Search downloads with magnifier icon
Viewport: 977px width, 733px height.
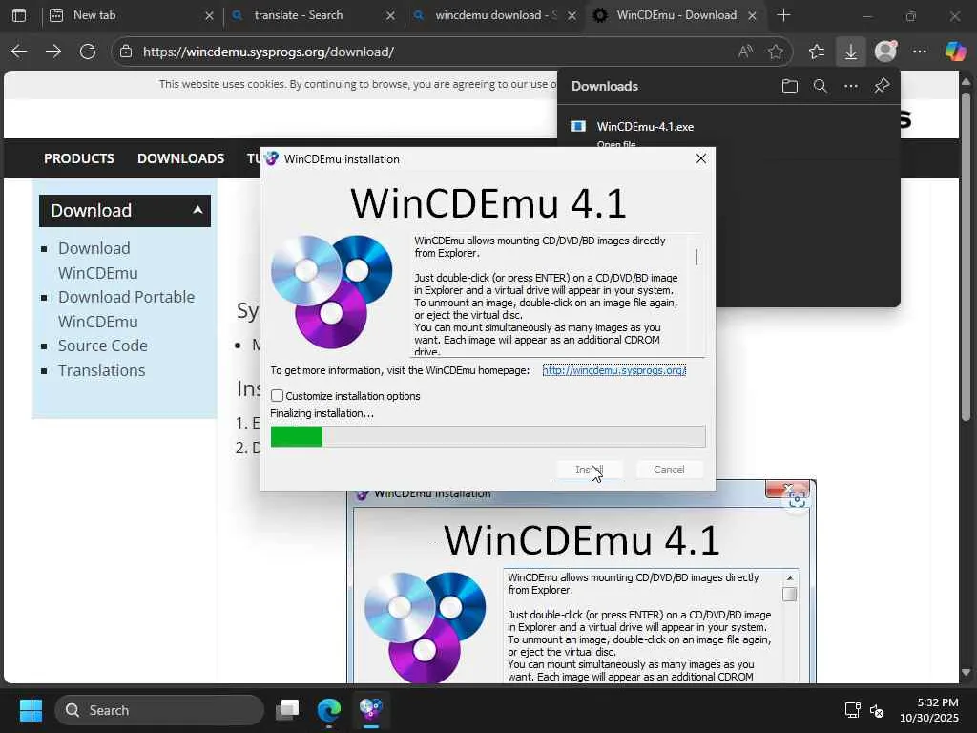coord(820,86)
